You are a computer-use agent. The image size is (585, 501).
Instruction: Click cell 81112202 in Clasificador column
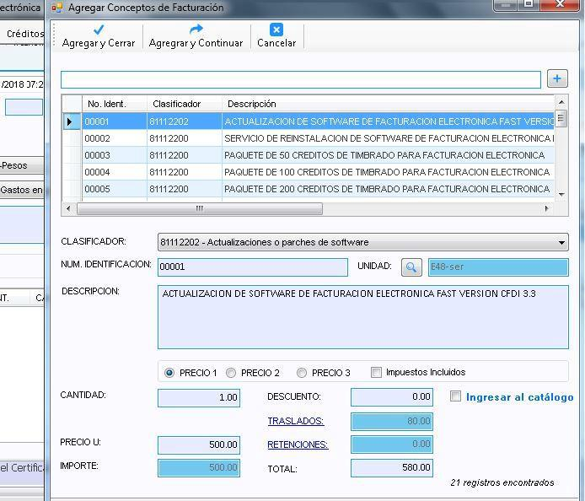click(x=185, y=121)
